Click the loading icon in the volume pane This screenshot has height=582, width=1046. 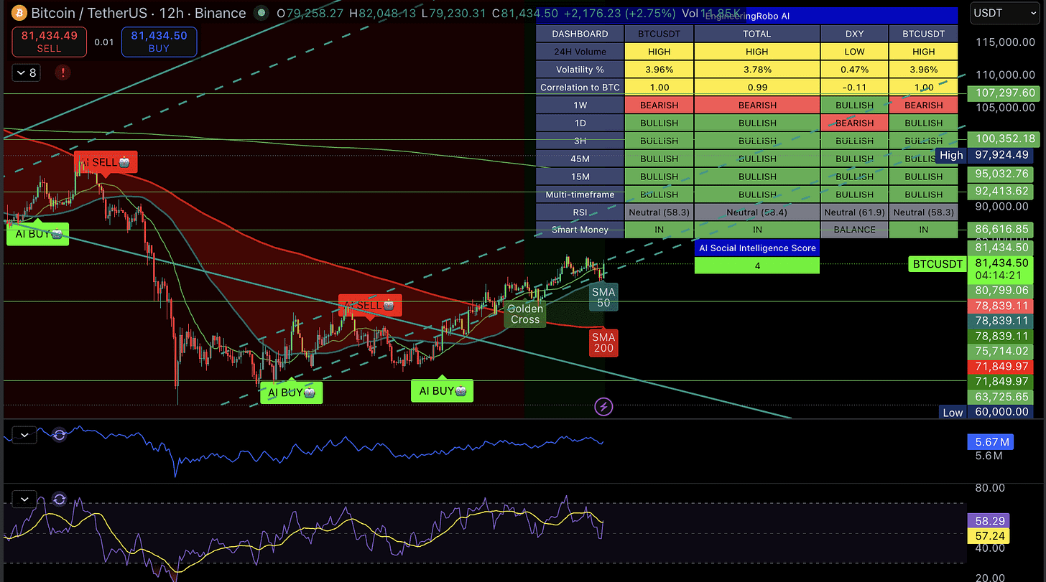(59, 434)
